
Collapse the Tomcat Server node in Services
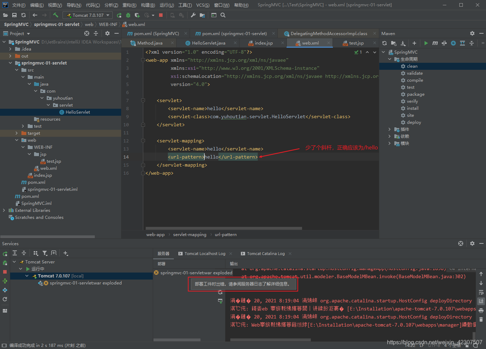[x=14, y=262]
